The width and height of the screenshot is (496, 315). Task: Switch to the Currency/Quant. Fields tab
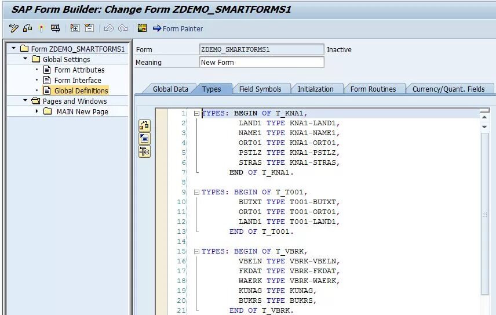(x=448, y=89)
